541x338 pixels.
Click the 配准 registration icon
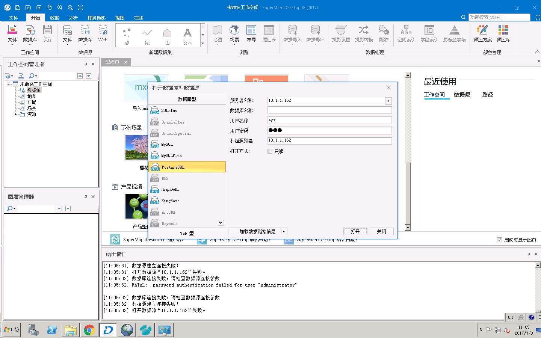point(384,34)
